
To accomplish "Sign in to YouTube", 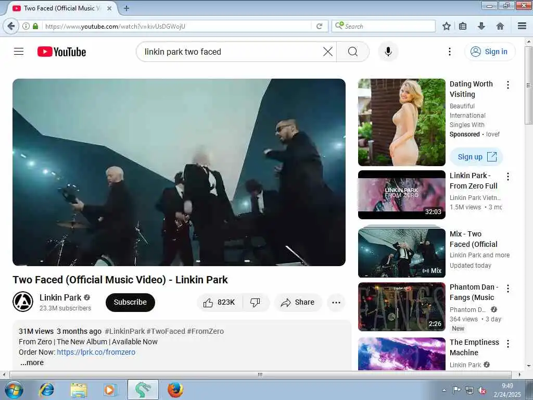I will pos(489,52).
